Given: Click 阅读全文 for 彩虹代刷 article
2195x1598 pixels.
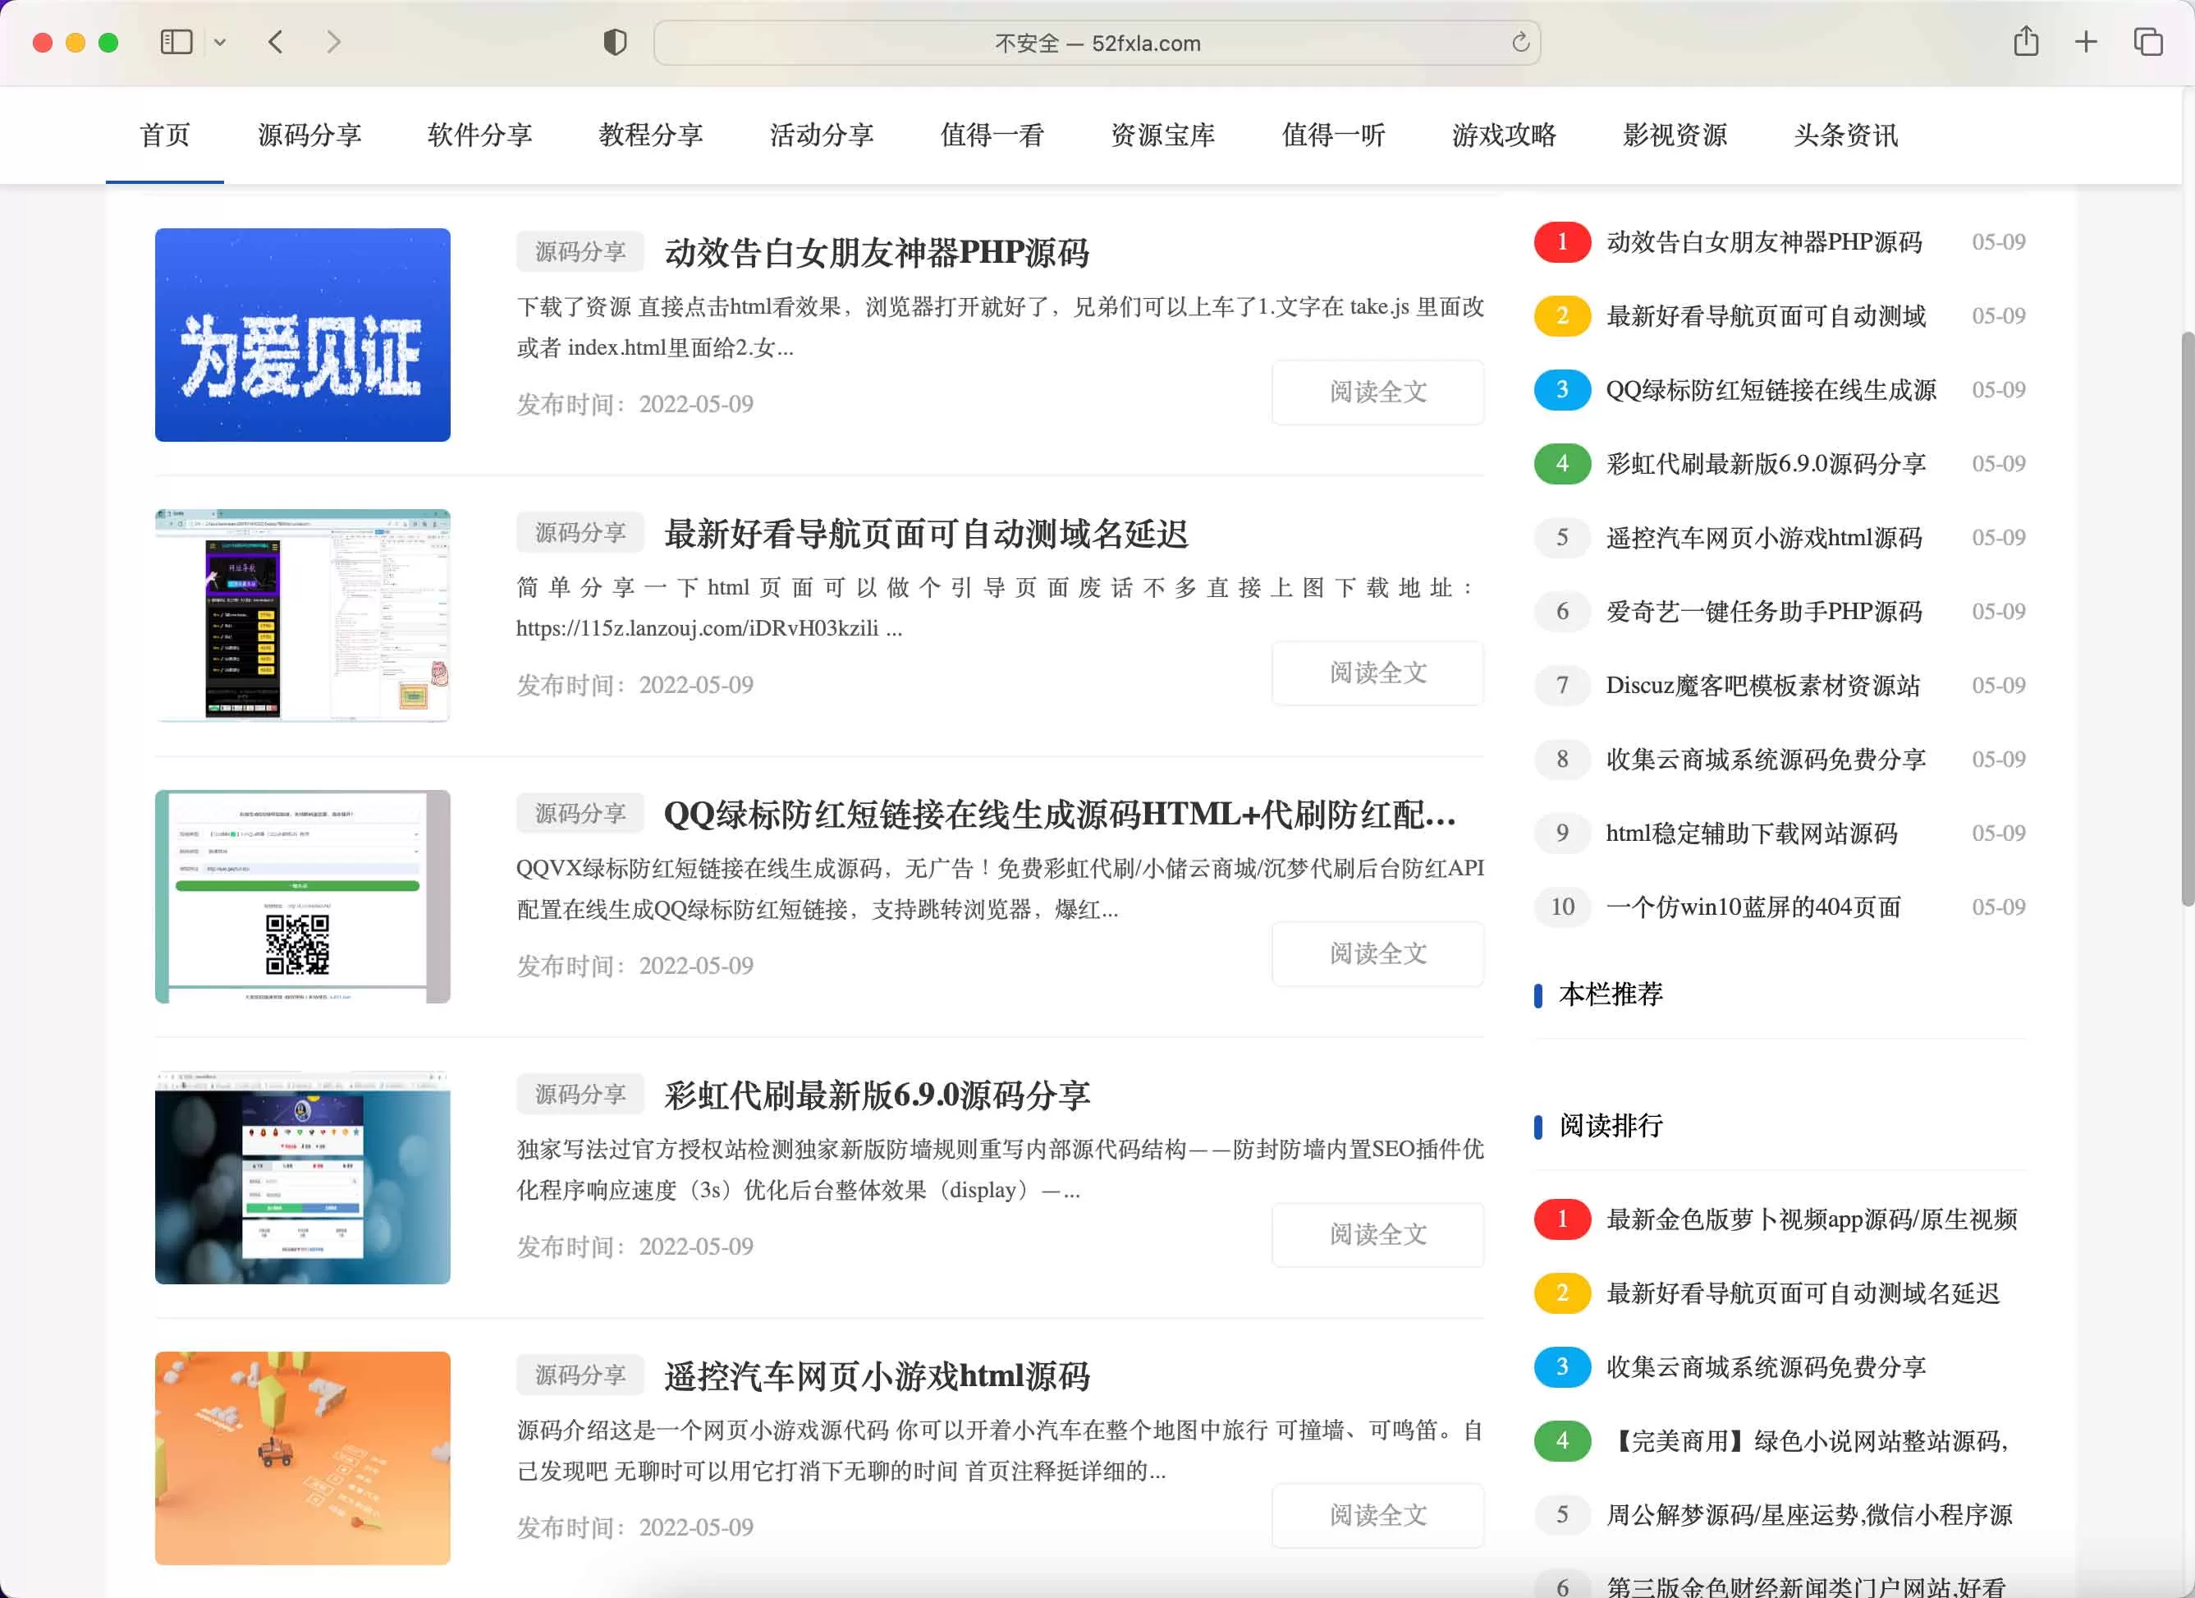Looking at the screenshot, I should click(x=1377, y=1234).
